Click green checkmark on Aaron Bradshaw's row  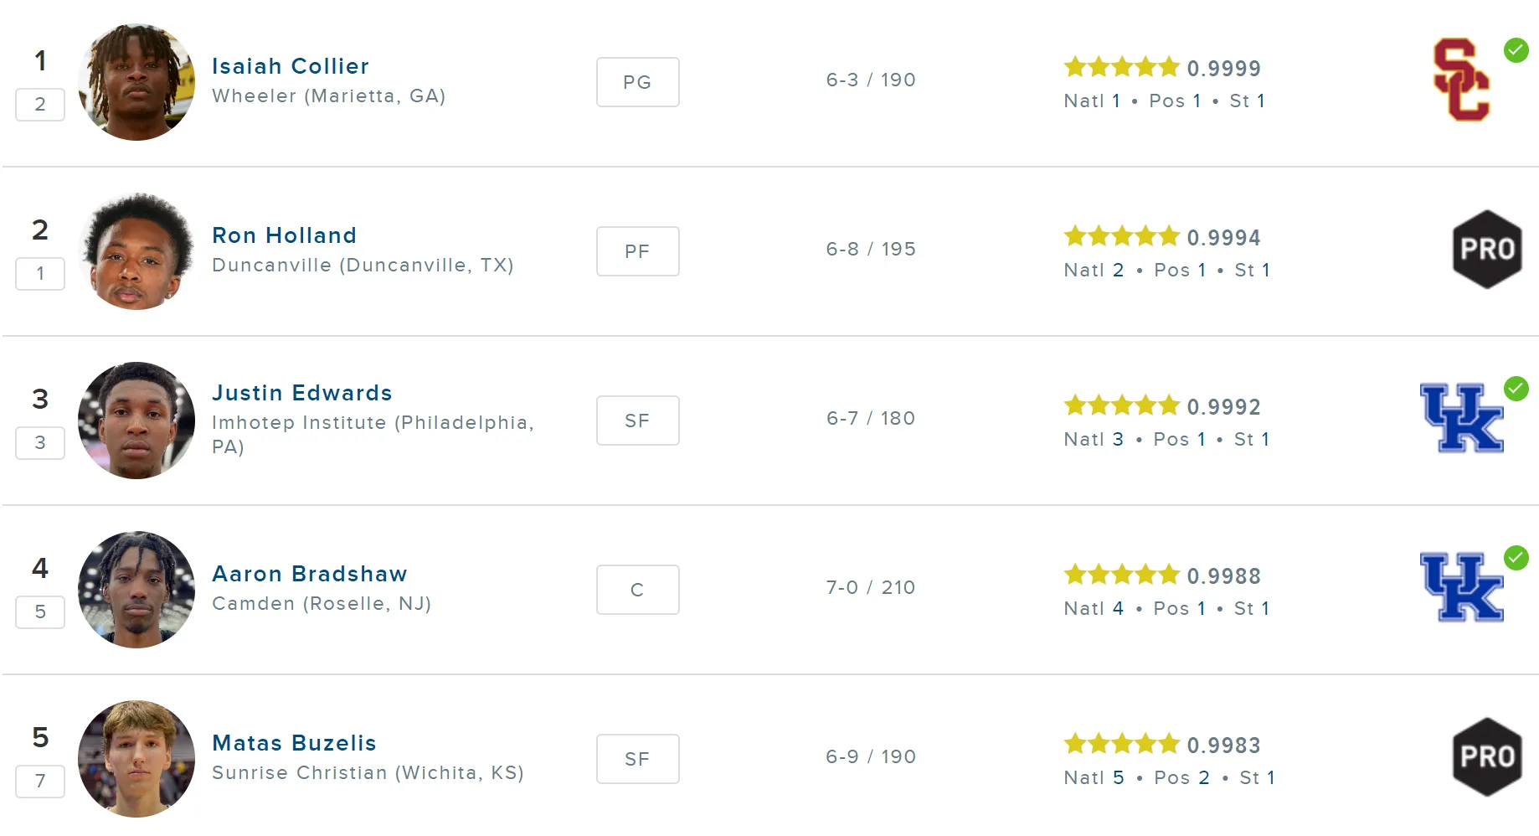1516,558
